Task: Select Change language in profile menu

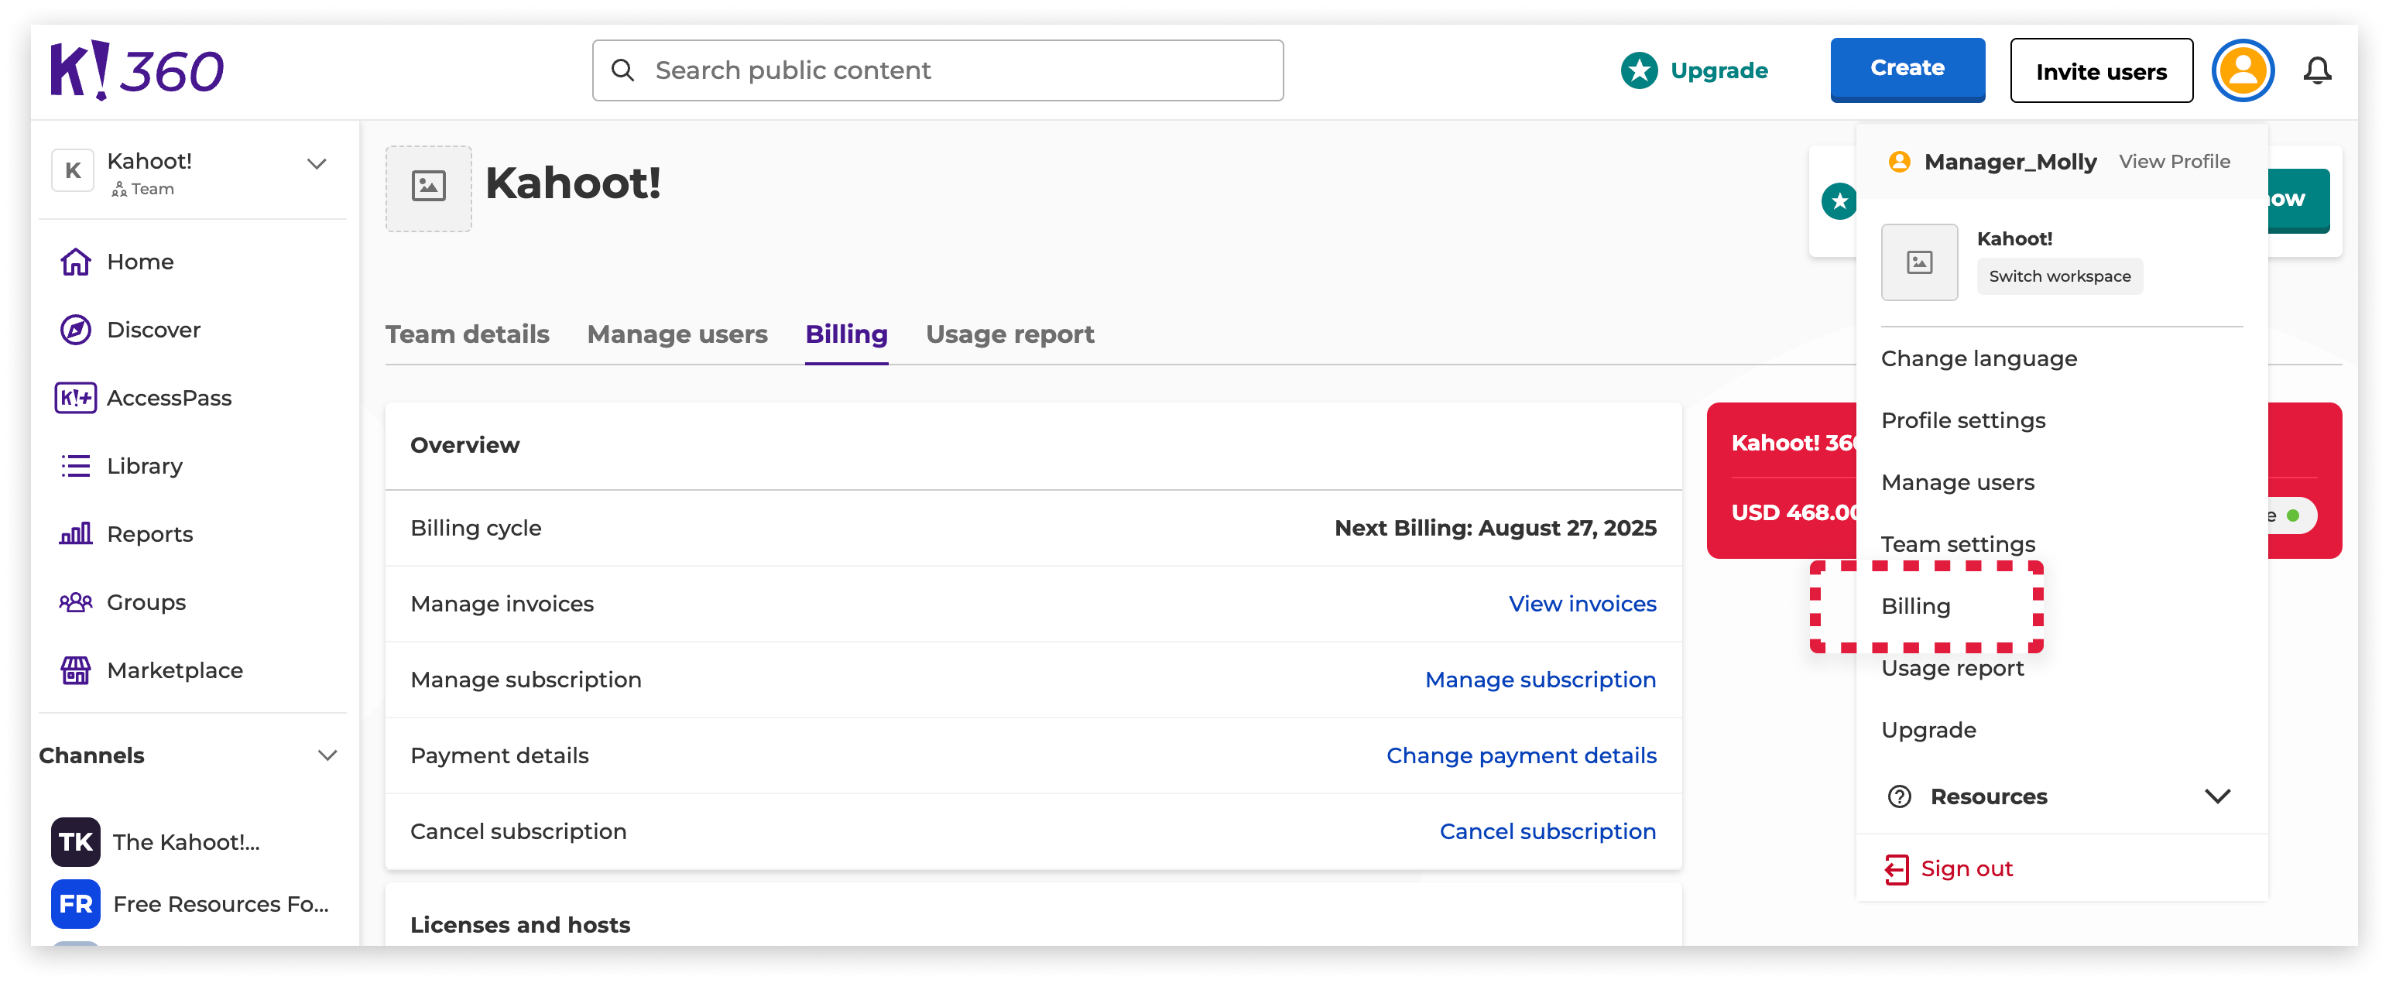Action: point(1978,359)
